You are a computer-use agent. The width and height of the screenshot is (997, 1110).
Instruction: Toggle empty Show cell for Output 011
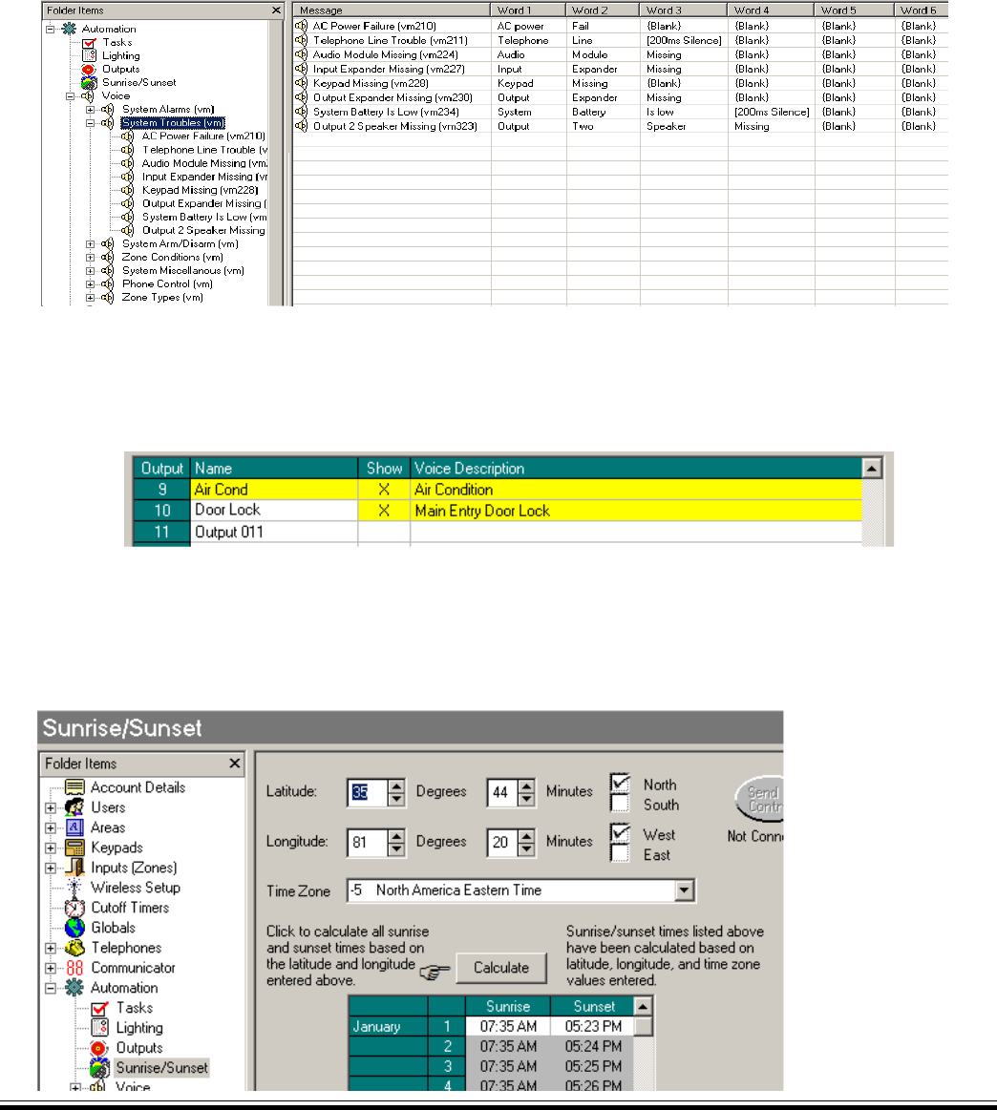tap(384, 532)
